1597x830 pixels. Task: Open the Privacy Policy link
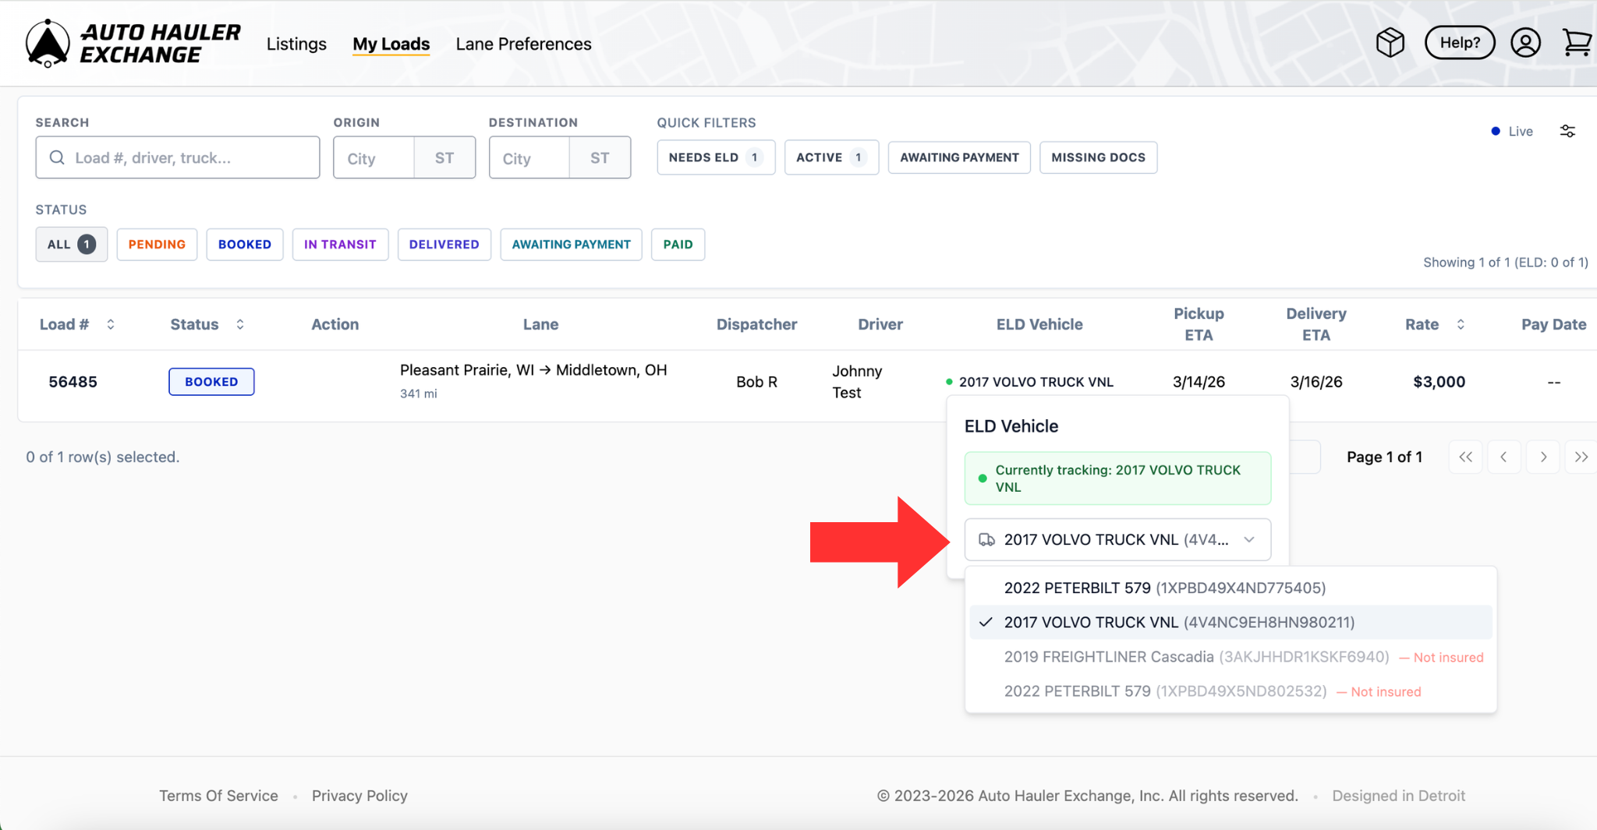pos(359,796)
